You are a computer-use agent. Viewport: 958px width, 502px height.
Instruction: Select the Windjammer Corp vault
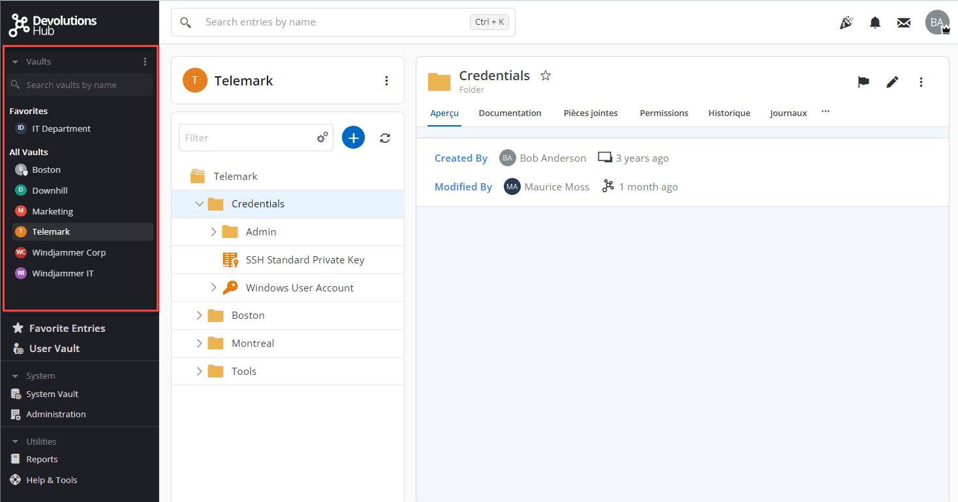click(69, 253)
